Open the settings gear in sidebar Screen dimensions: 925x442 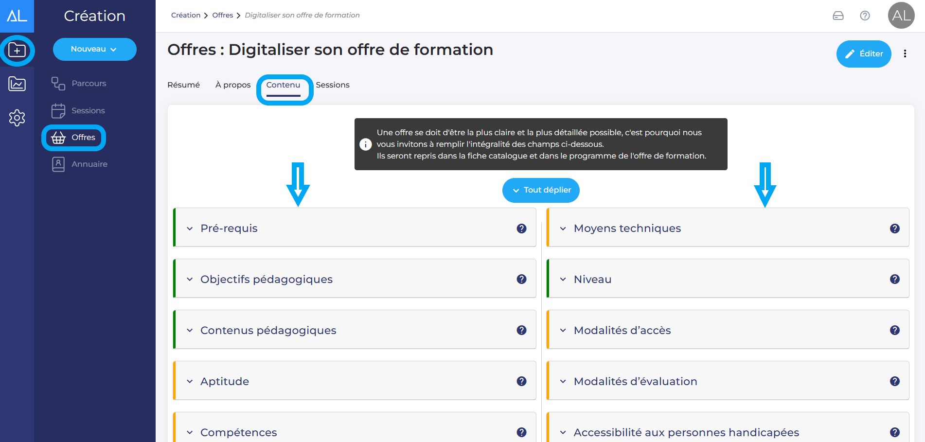[x=17, y=118]
